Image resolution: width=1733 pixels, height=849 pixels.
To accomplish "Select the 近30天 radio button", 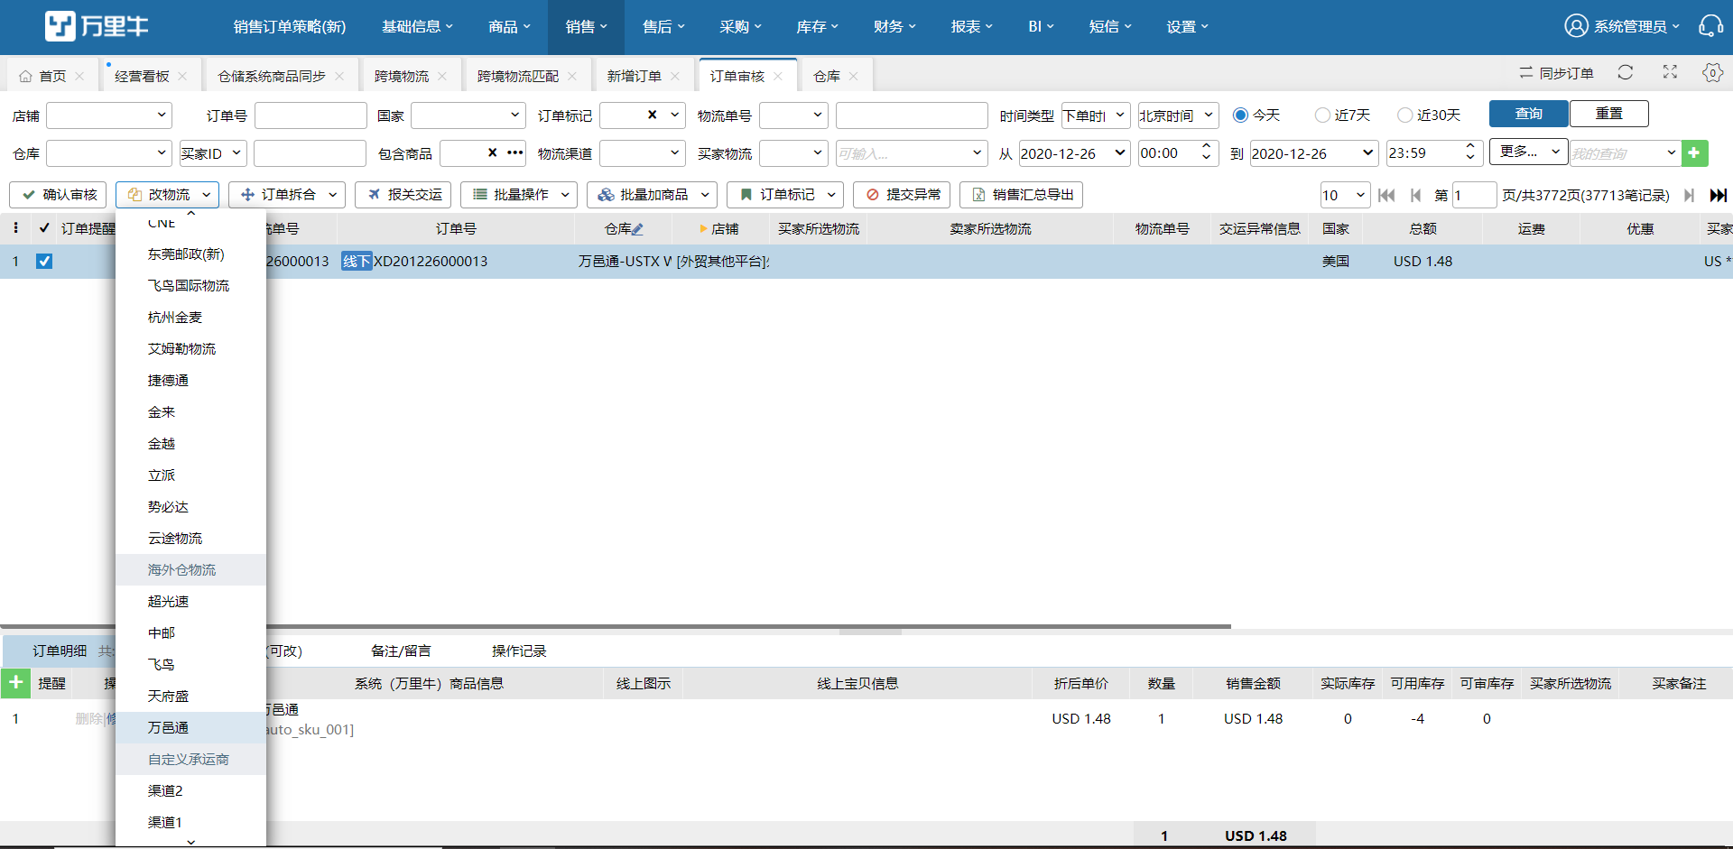I will [x=1404, y=115].
